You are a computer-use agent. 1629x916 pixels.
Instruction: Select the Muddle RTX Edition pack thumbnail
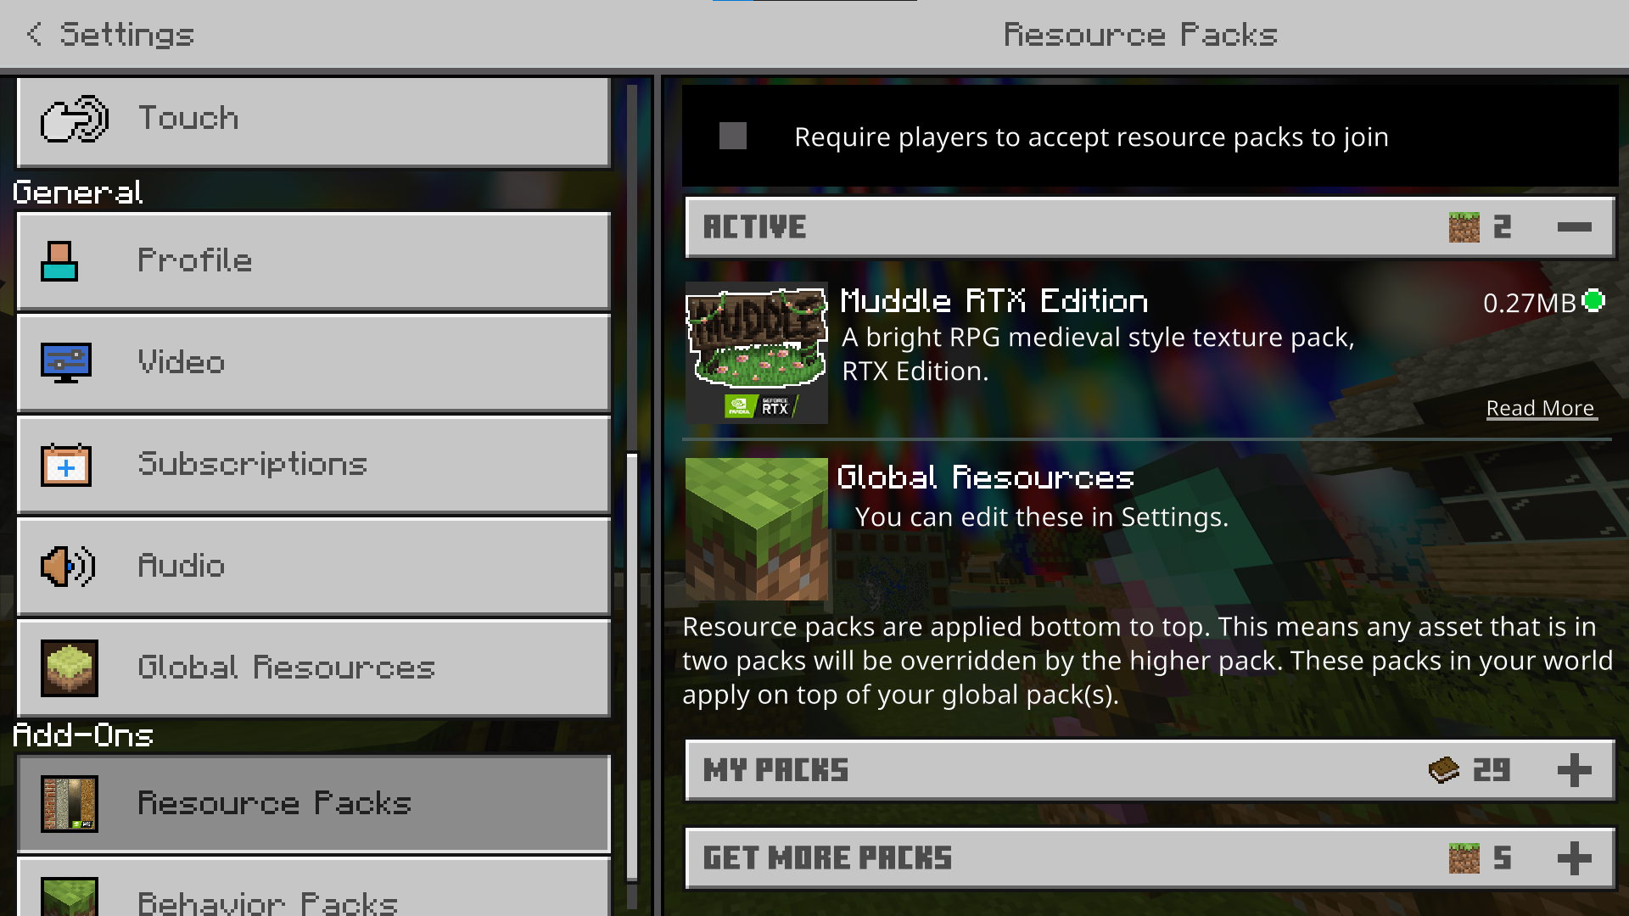click(757, 353)
